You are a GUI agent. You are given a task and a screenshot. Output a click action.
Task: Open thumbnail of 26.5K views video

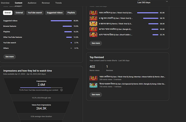click(93, 29)
